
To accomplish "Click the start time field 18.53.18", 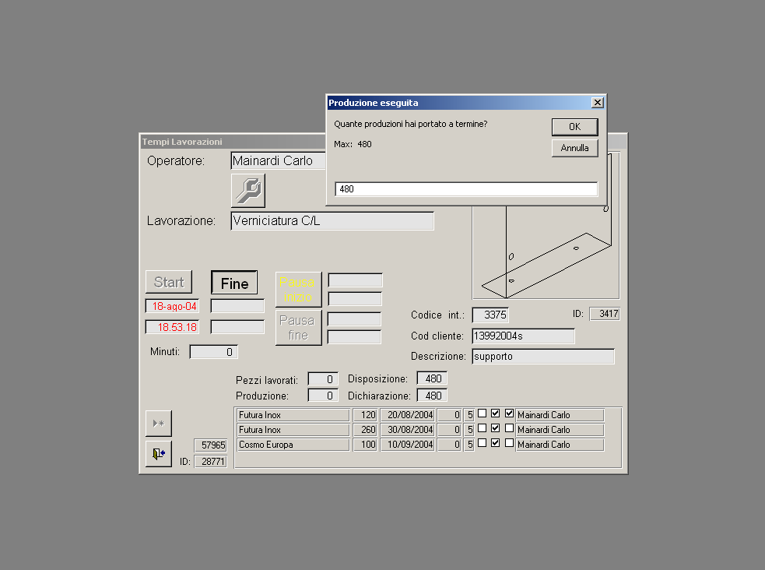I will (x=172, y=327).
